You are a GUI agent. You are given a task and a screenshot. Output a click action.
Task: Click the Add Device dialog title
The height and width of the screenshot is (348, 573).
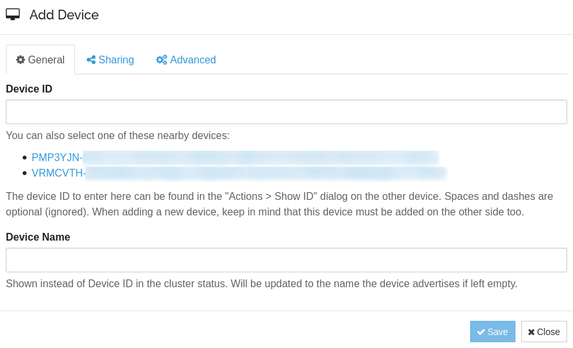[64, 14]
